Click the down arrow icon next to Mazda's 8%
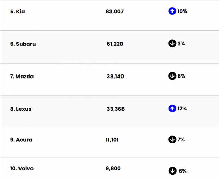The image size is (219, 179). (172, 76)
